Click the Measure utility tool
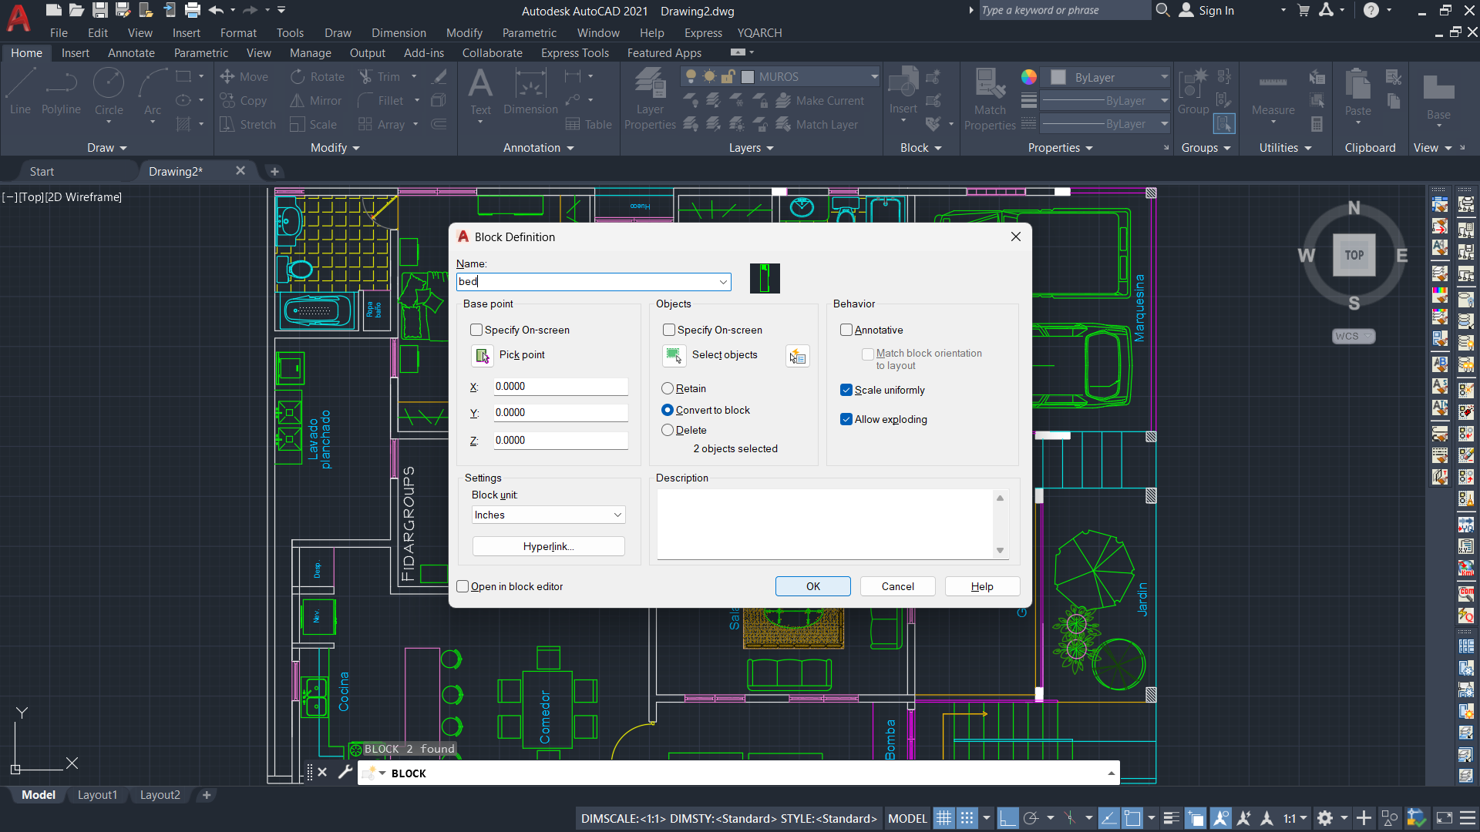The image size is (1480, 832). point(1273,92)
